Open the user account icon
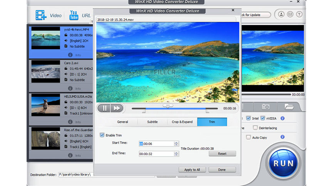Screen dimensions: 322x186 pos(281,14)
